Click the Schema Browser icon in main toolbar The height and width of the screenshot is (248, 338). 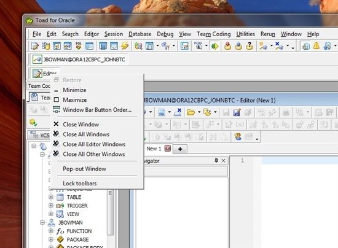click(x=45, y=46)
